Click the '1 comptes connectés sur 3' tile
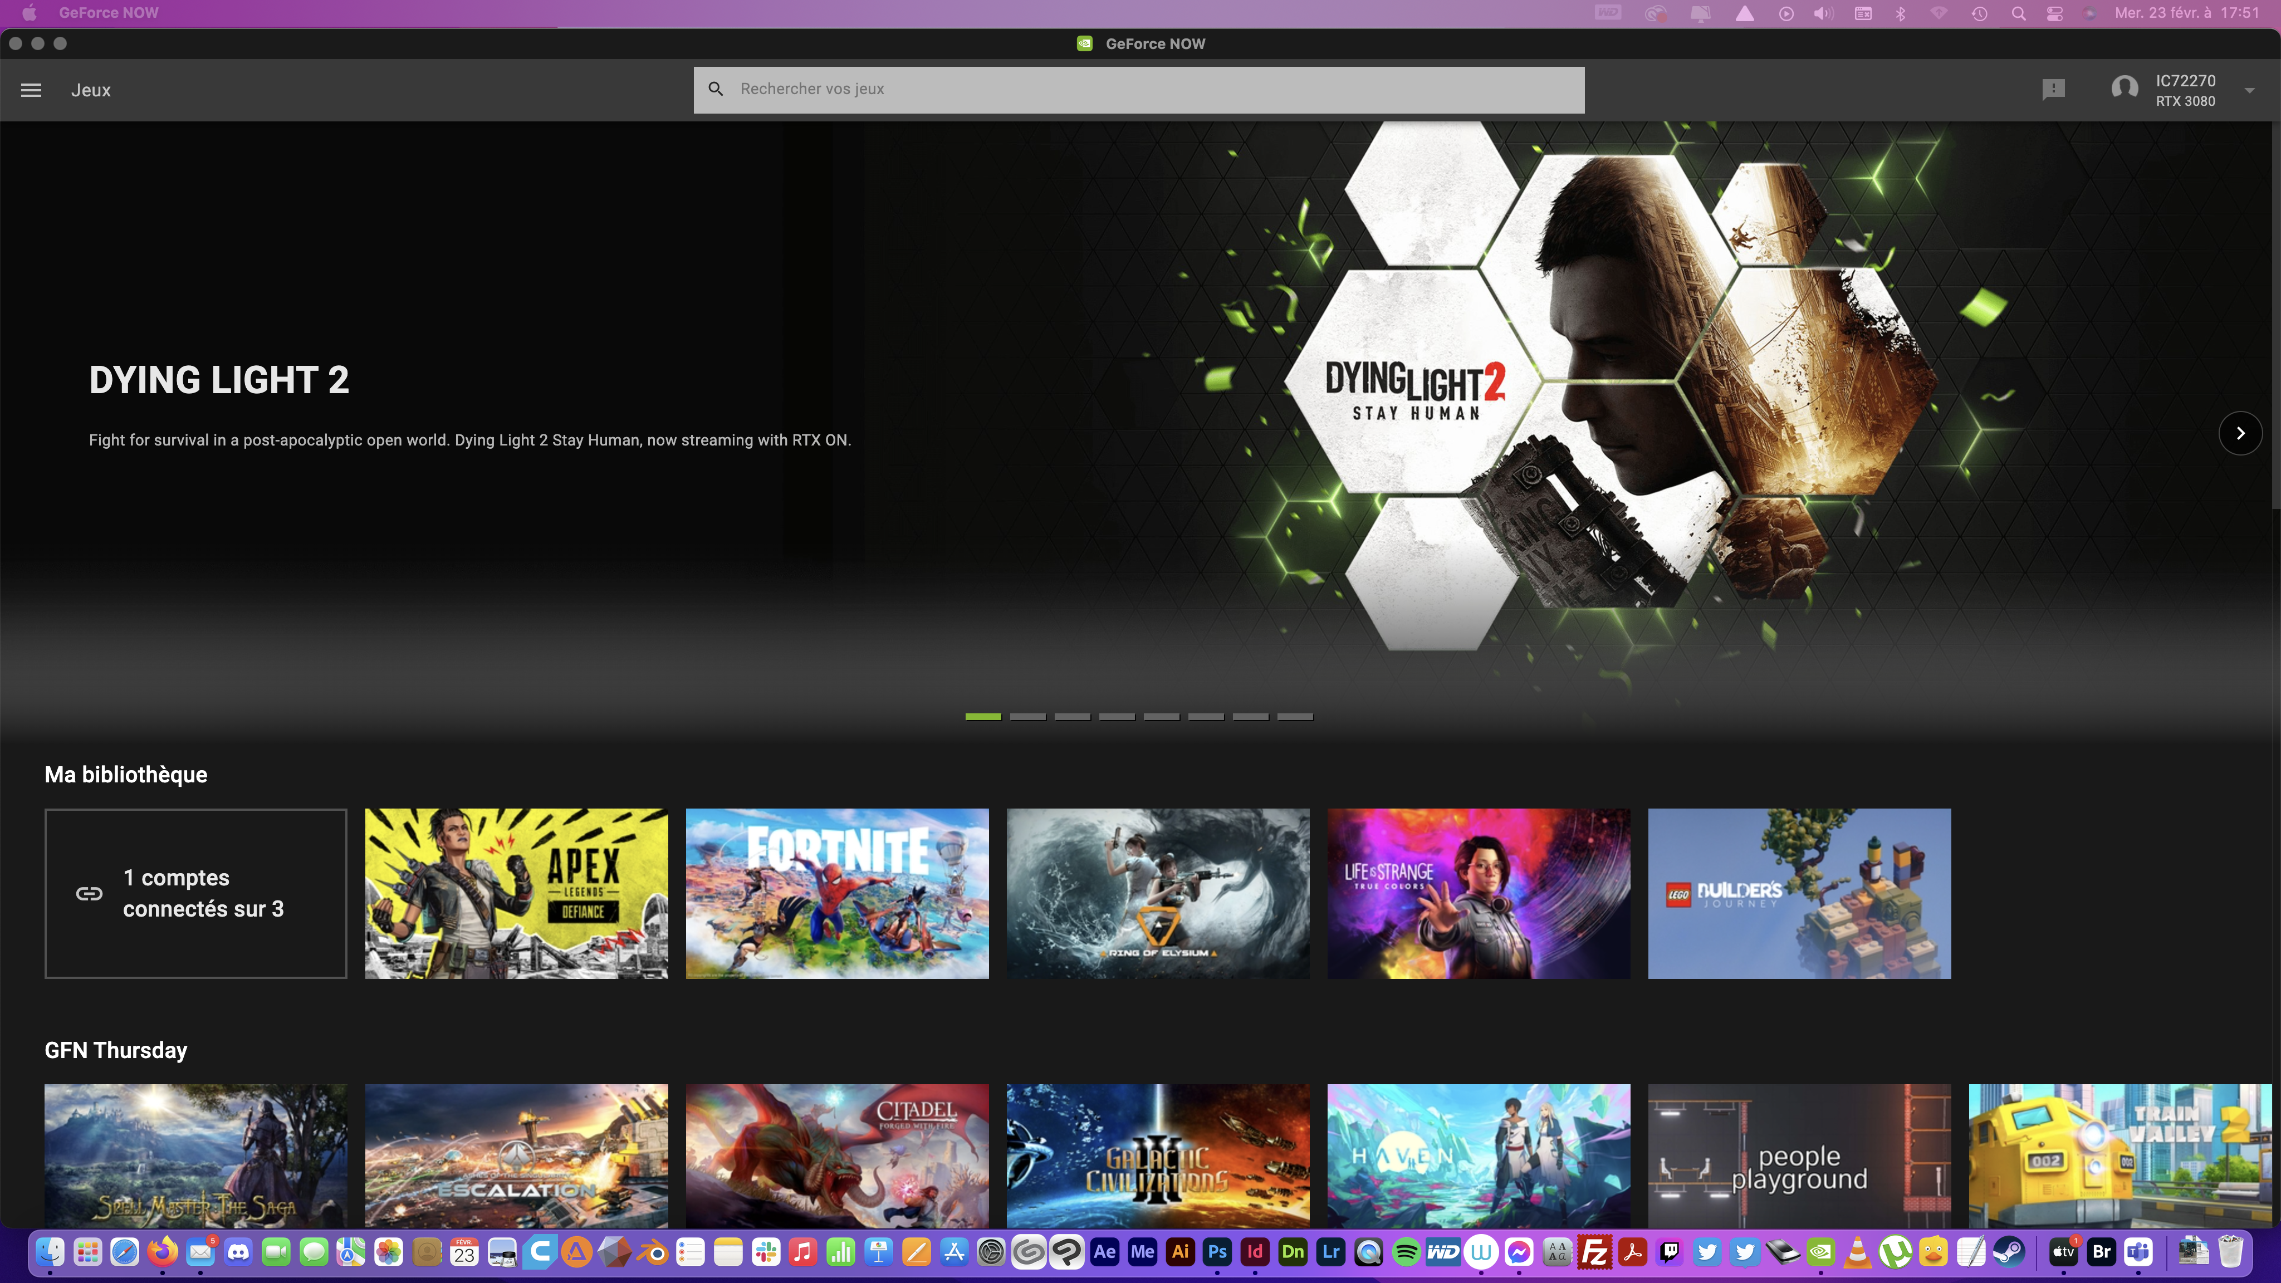Viewport: 2281px width, 1283px height. pyautogui.click(x=195, y=893)
